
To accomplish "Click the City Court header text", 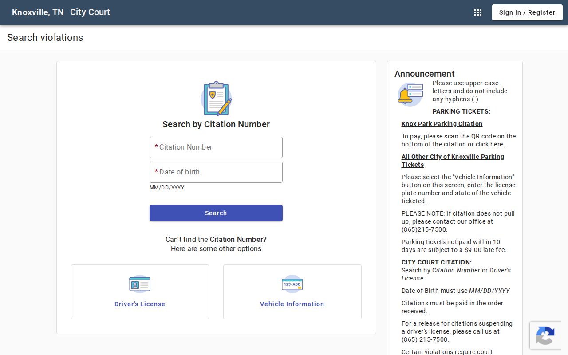I will [90, 12].
